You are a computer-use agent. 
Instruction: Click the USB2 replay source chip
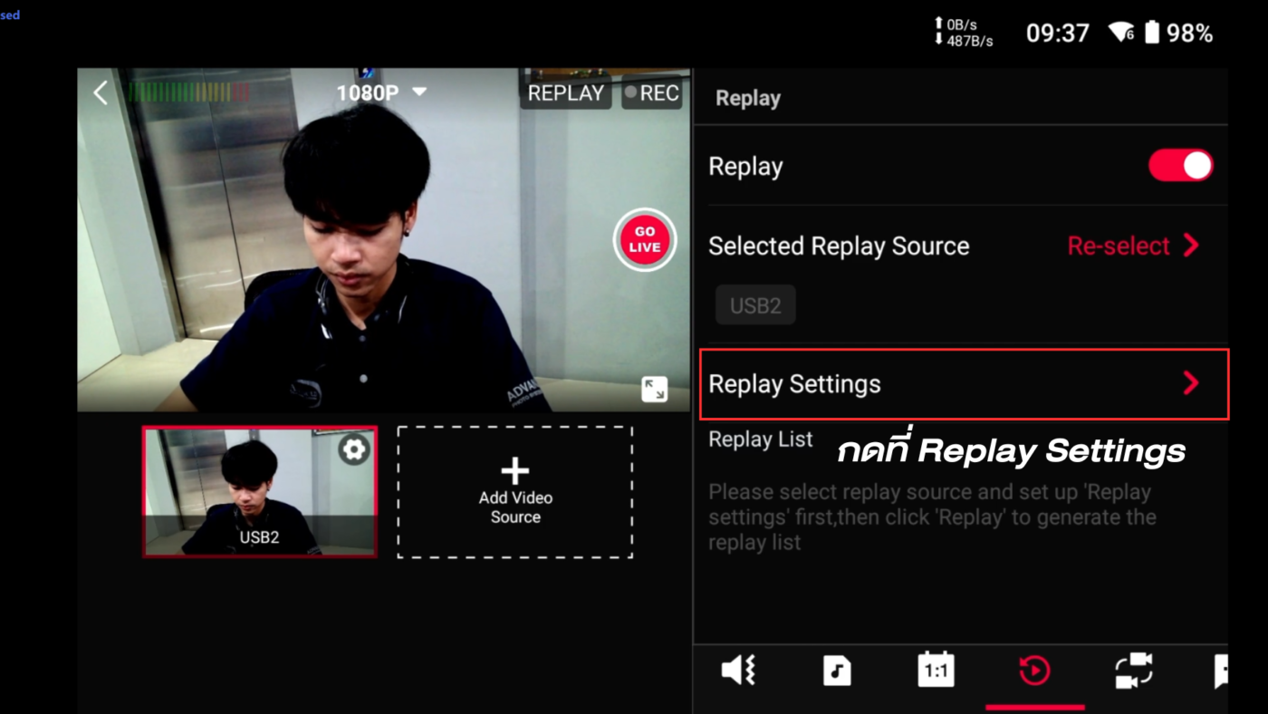tap(755, 305)
